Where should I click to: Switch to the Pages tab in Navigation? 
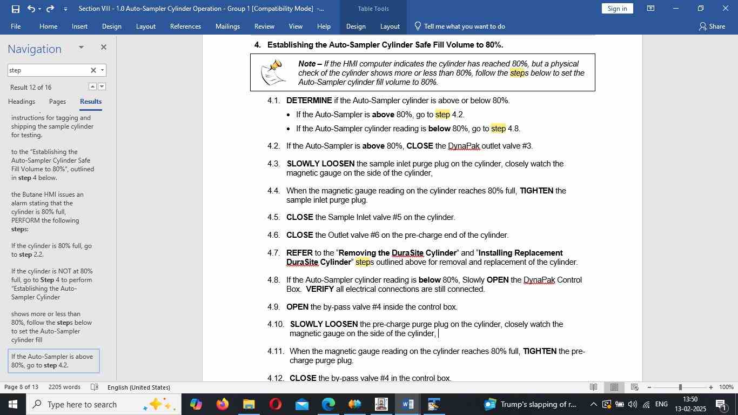pos(57,102)
